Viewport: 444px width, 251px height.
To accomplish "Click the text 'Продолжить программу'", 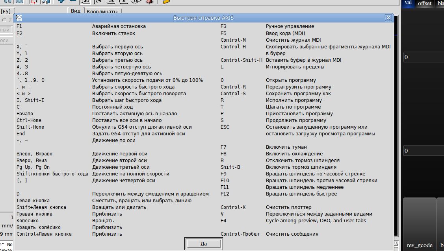I will [x=296, y=120].
